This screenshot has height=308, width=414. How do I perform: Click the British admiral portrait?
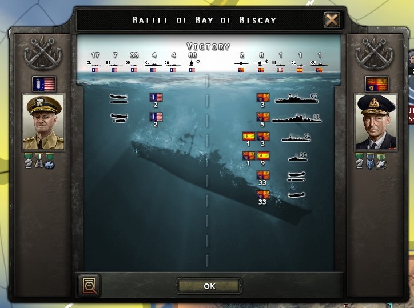tap(376, 122)
